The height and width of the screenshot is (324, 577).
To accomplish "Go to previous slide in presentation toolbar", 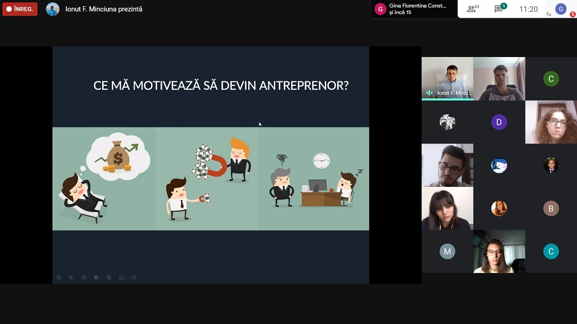I will tap(59, 277).
